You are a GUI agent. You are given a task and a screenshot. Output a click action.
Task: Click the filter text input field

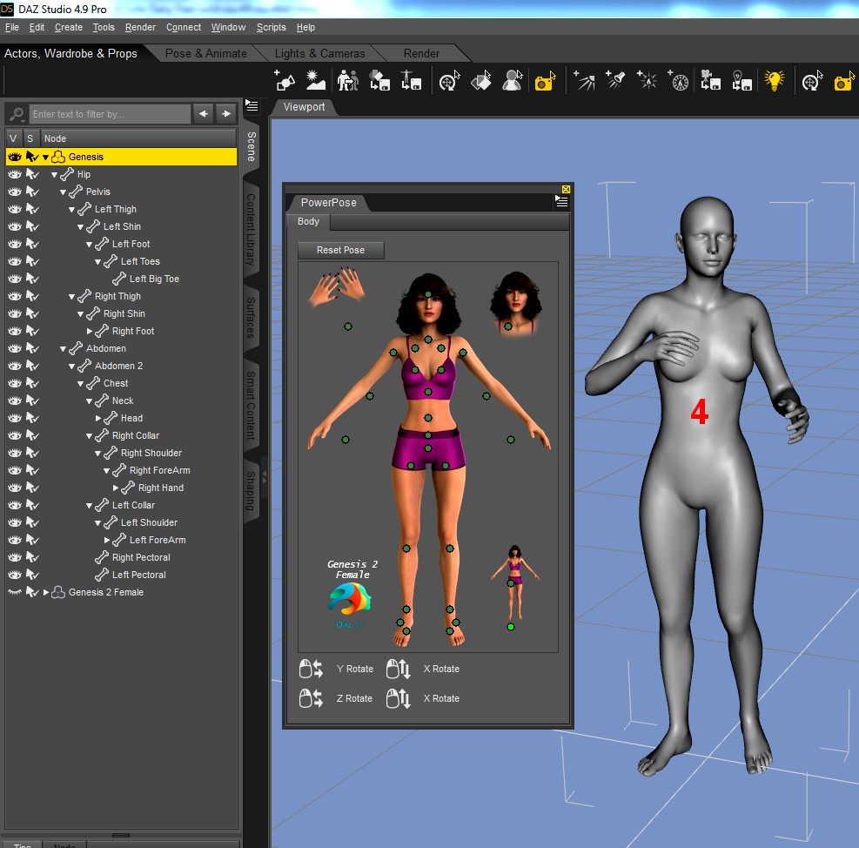tap(110, 114)
